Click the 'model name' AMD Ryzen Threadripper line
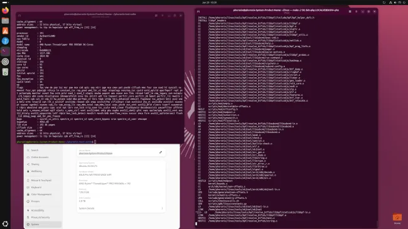408x229 pixels. (55, 45)
